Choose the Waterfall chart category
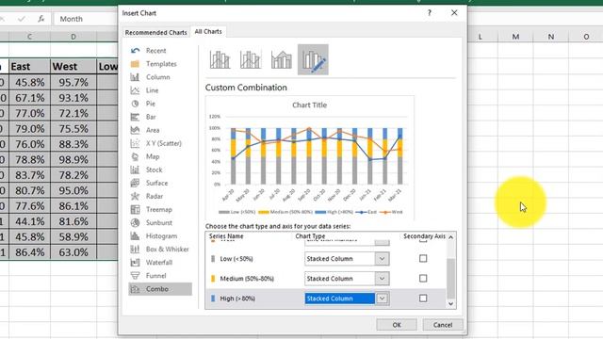 point(160,263)
